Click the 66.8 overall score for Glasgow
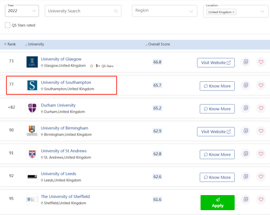Image resolution: width=270 pixels, height=215 pixels. tap(157, 62)
